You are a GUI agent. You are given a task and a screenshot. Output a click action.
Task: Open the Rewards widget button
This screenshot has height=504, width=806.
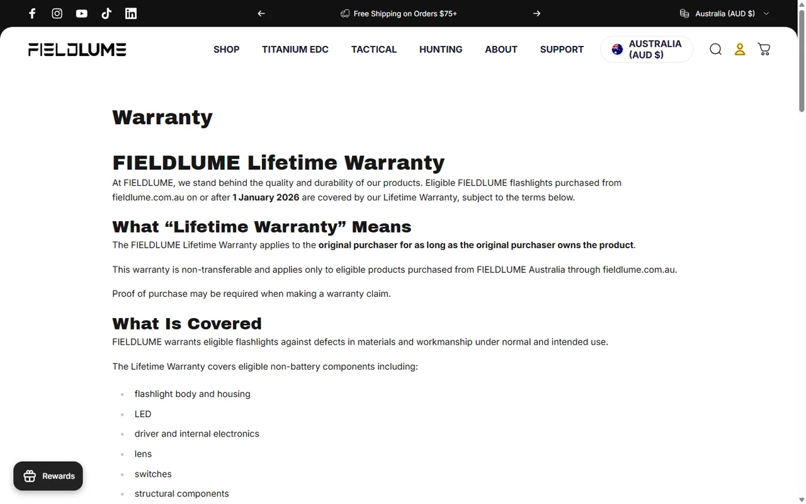[48, 476]
